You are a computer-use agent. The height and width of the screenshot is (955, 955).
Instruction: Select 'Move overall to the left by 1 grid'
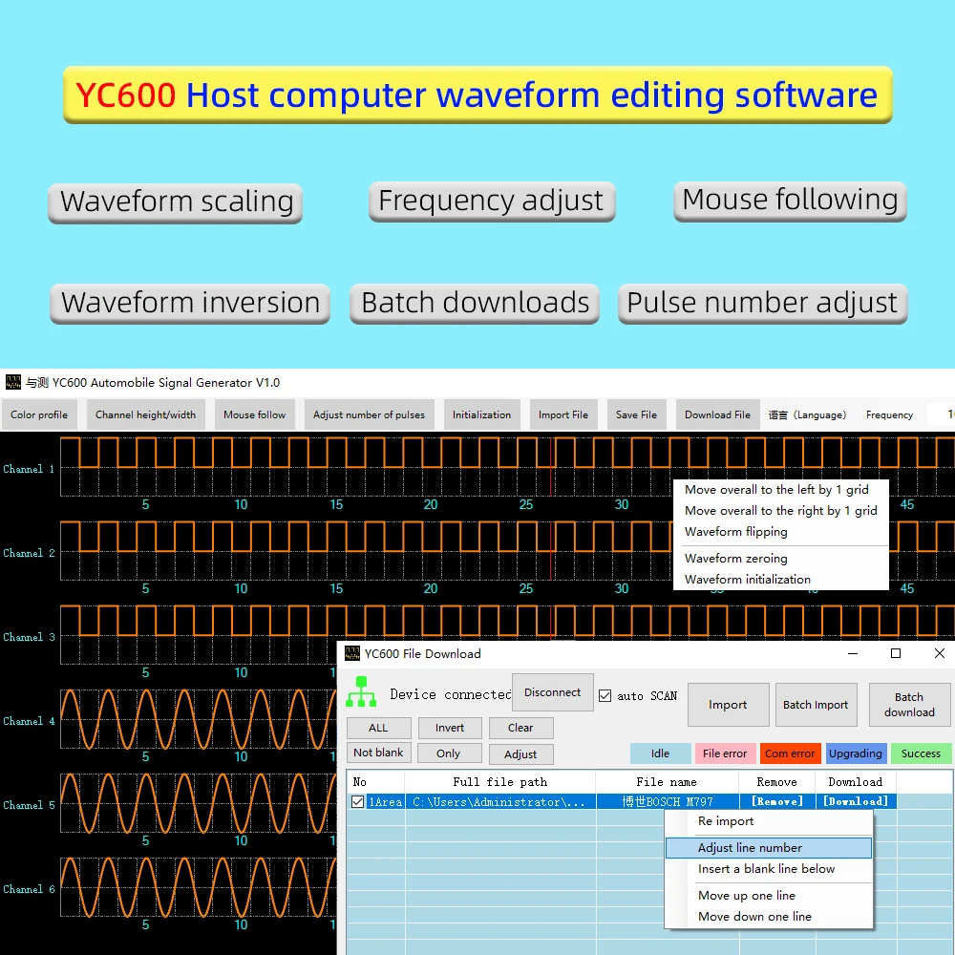[776, 490]
